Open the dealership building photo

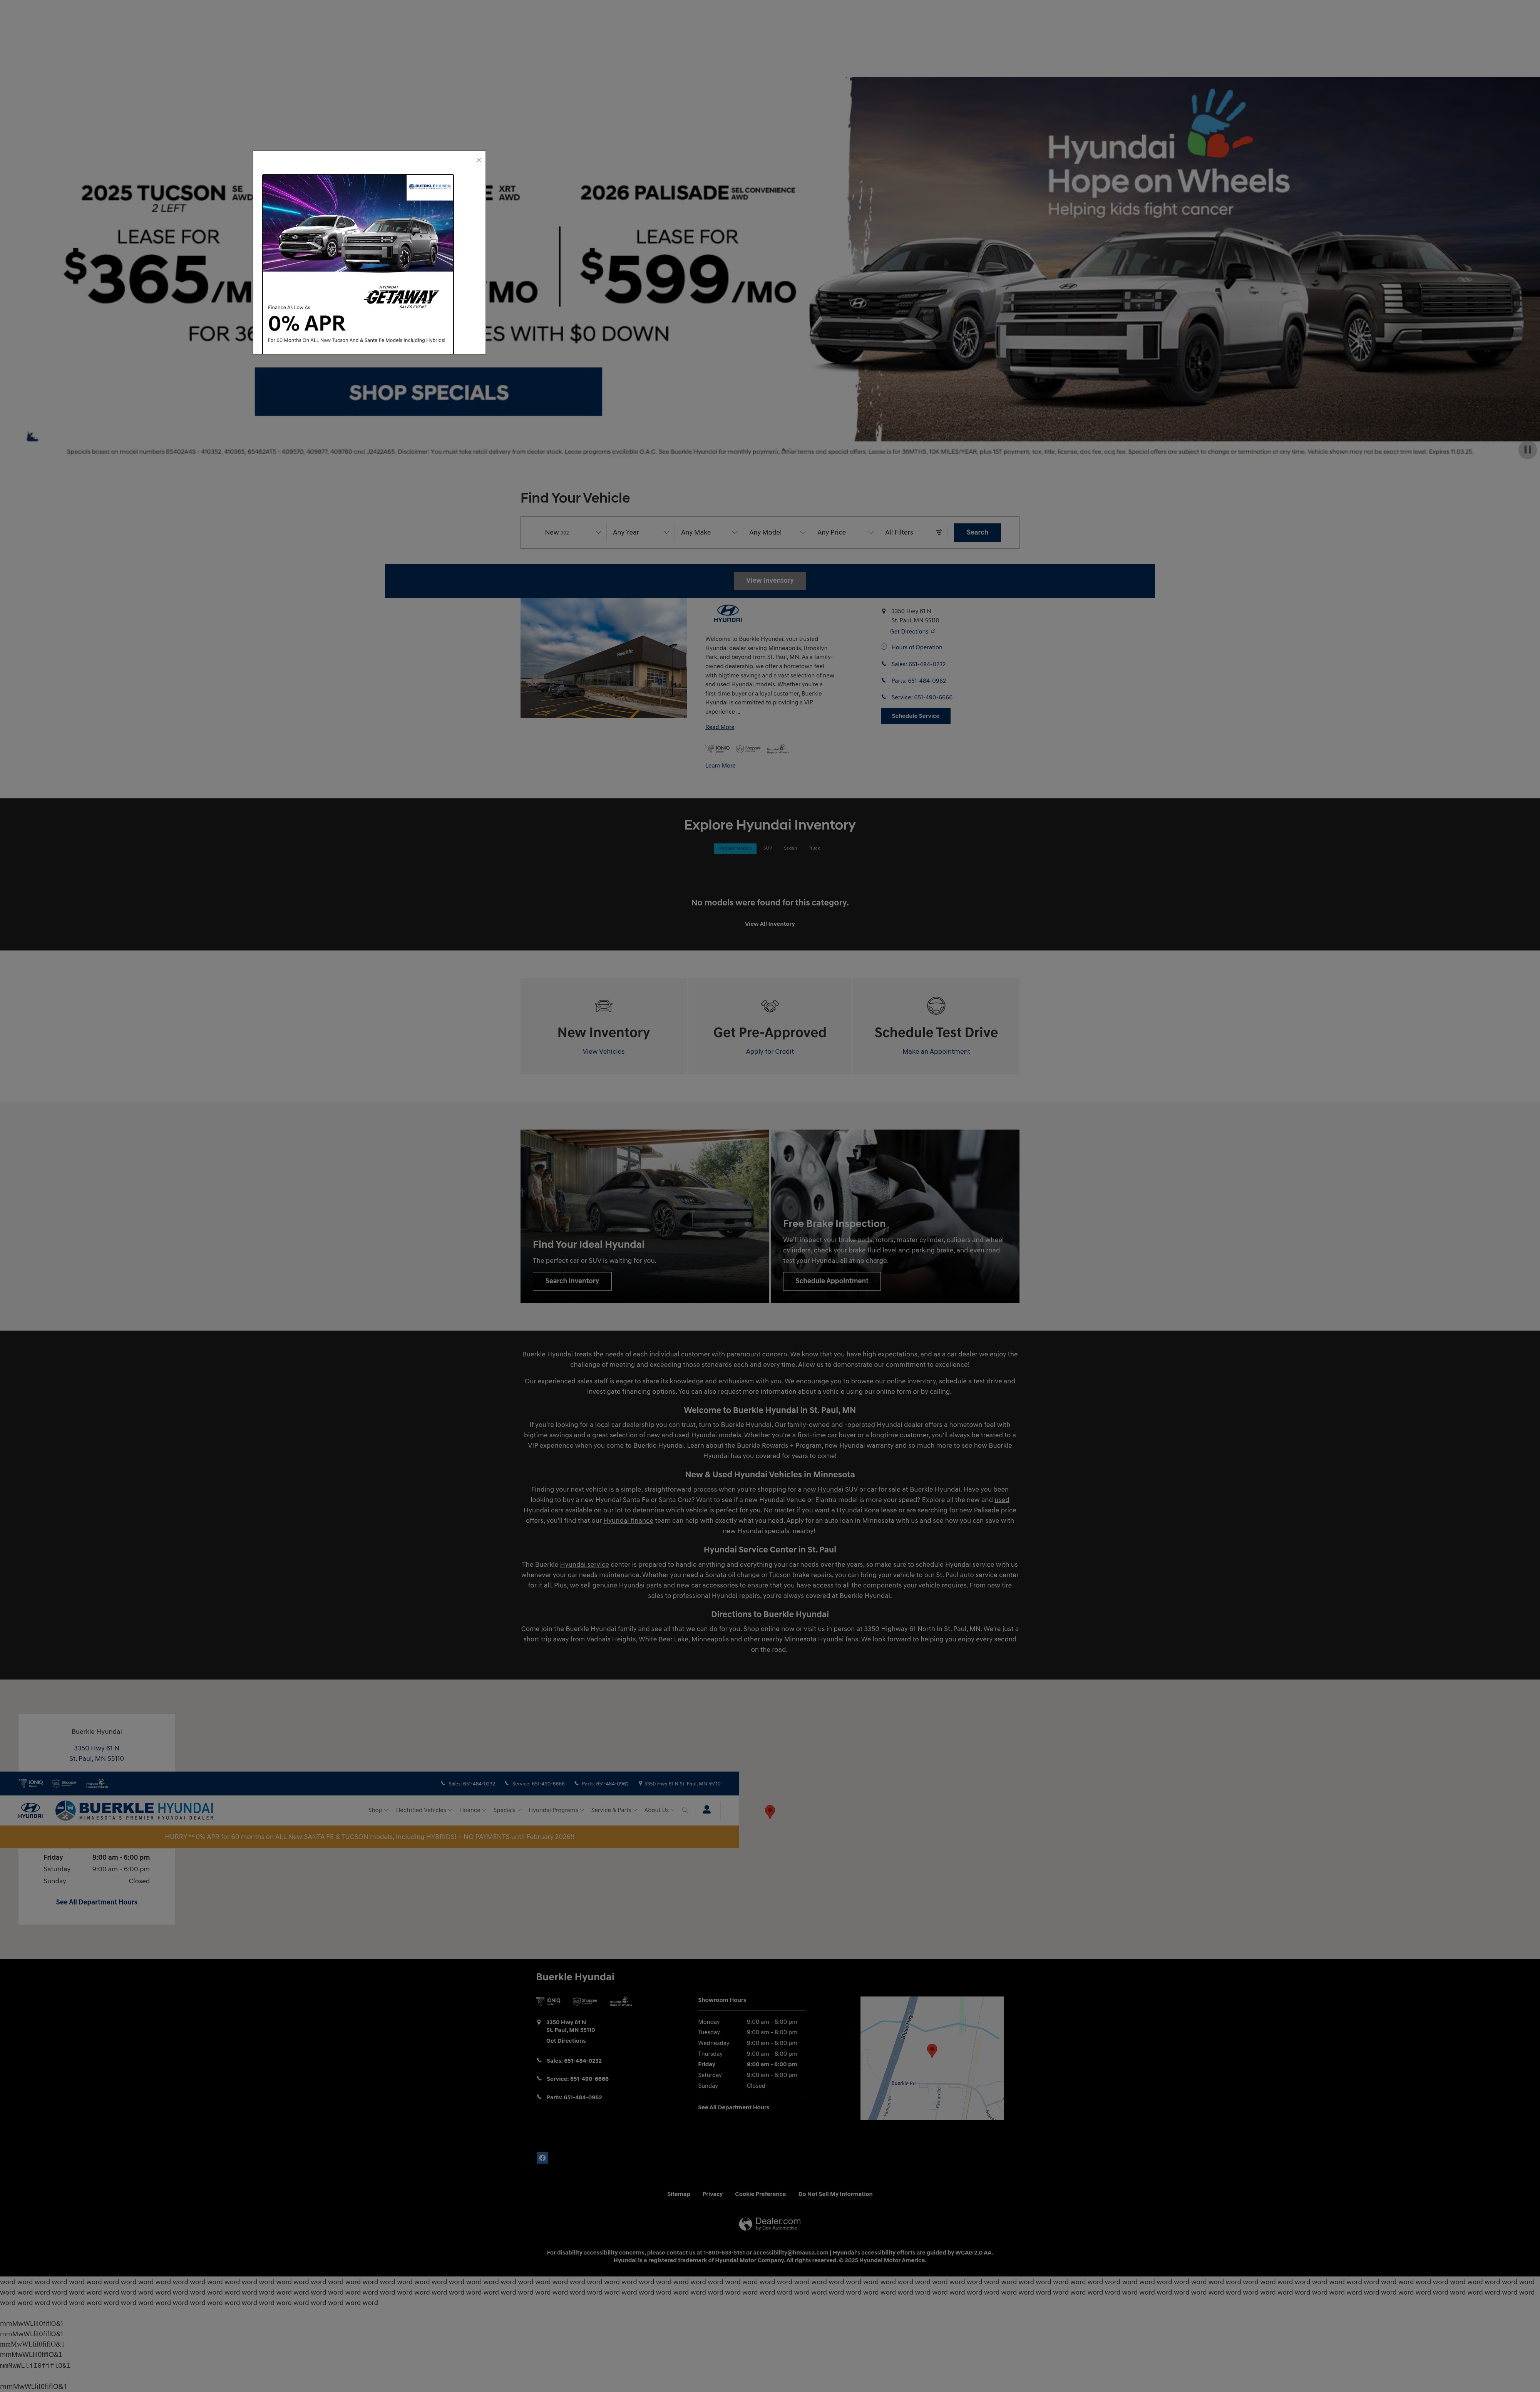603,658
